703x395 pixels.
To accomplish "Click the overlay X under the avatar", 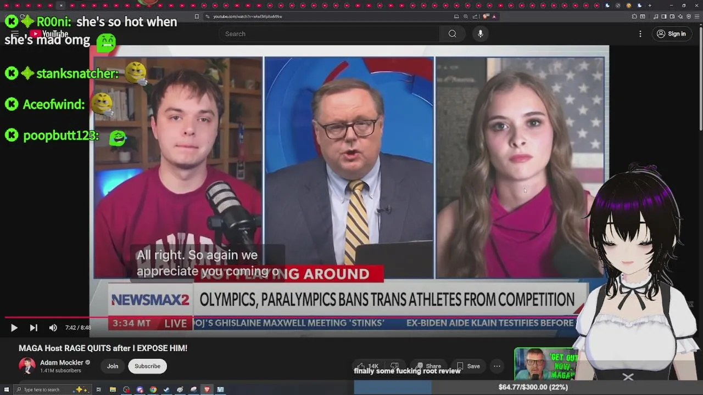I will click(628, 377).
